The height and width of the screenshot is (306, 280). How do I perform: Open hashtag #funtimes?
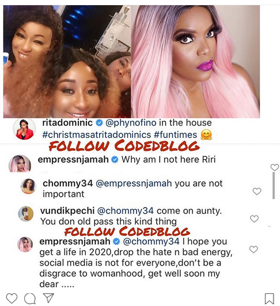point(175,135)
